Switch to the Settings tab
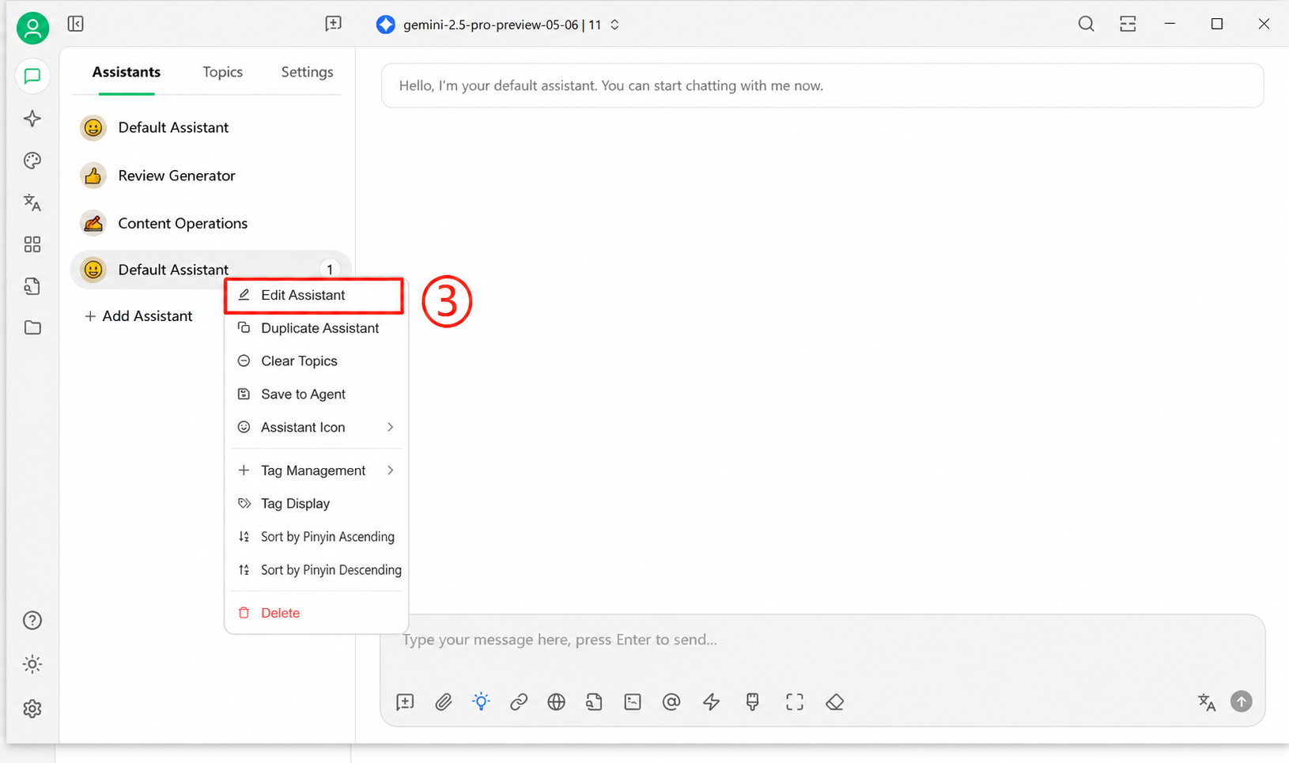The image size is (1289, 763). [x=307, y=72]
